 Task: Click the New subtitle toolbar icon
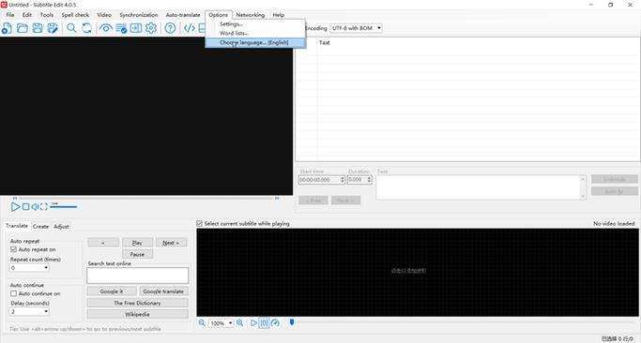click(x=7, y=28)
